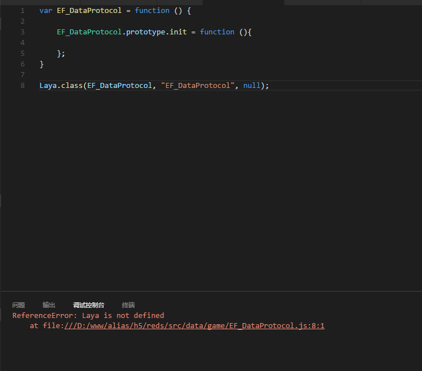Viewport: 422px width, 371px height.
Task: Click 'Laya' at start of line 8
Action: point(48,86)
